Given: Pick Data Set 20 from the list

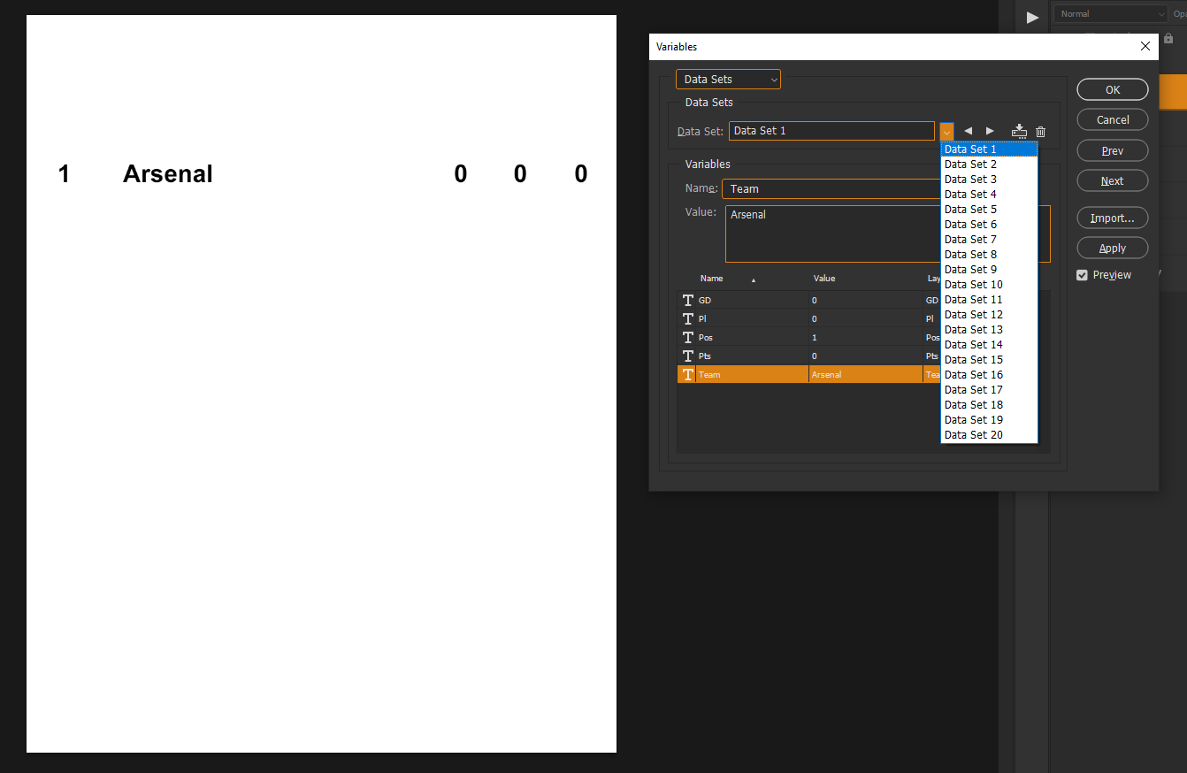Looking at the screenshot, I should coord(989,435).
